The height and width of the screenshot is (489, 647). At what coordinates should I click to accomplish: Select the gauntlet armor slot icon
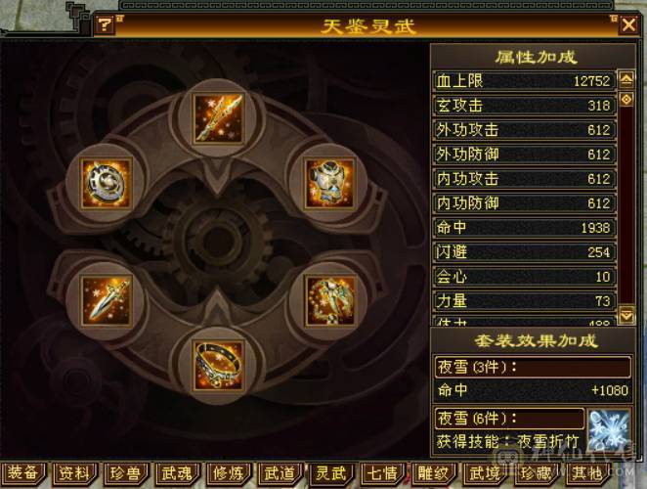(330, 301)
